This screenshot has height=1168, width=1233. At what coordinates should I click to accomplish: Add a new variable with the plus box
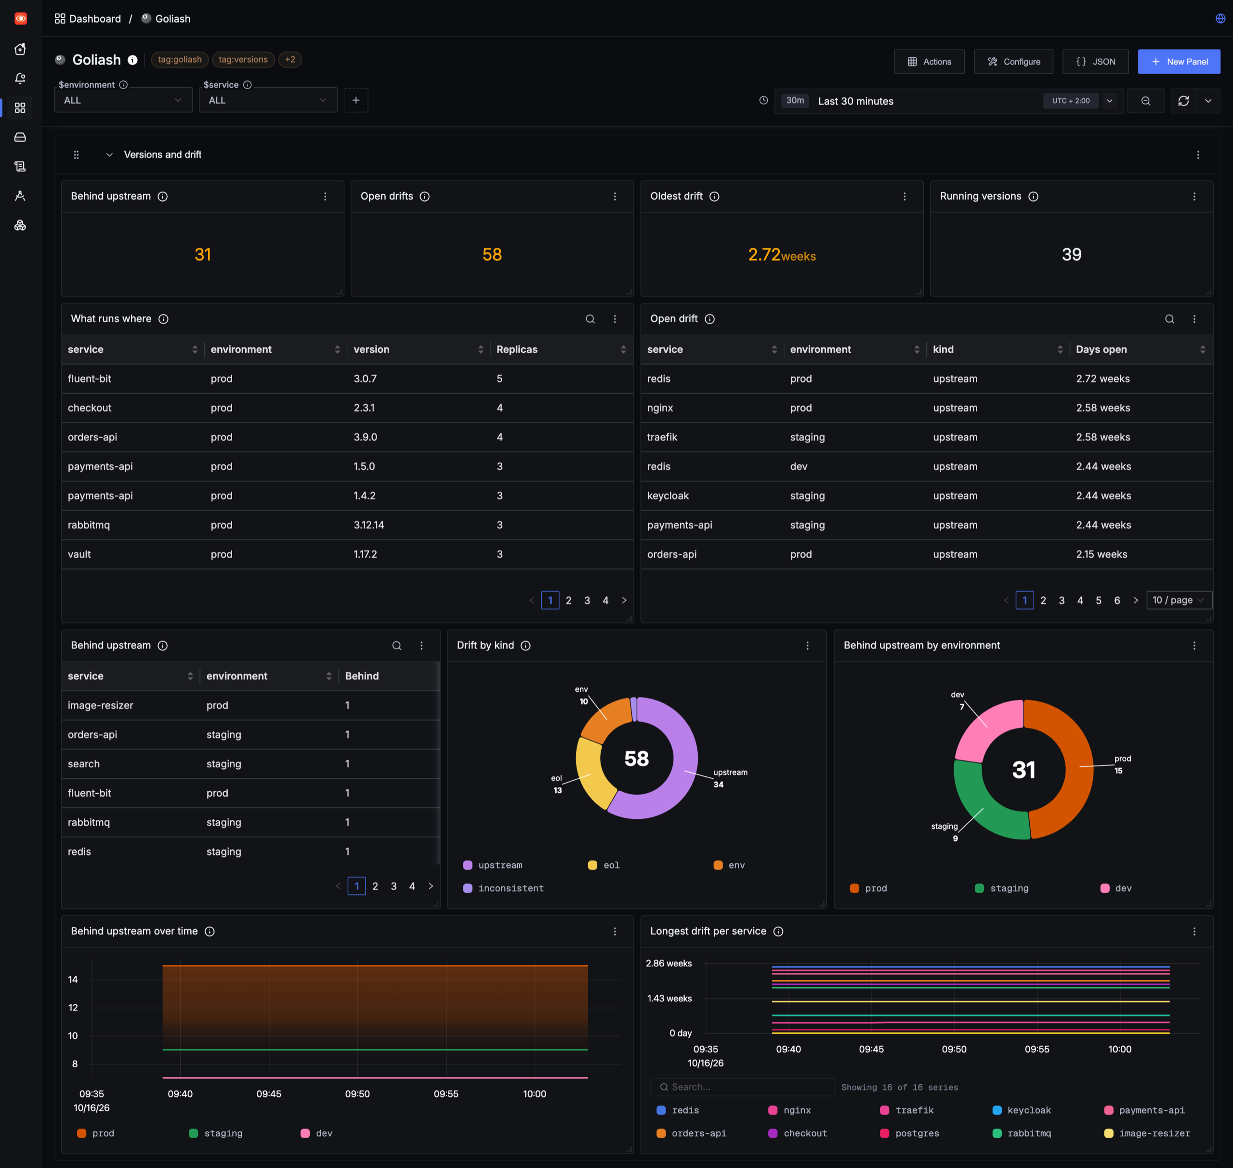pyautogui.click(x=355, y=100)
